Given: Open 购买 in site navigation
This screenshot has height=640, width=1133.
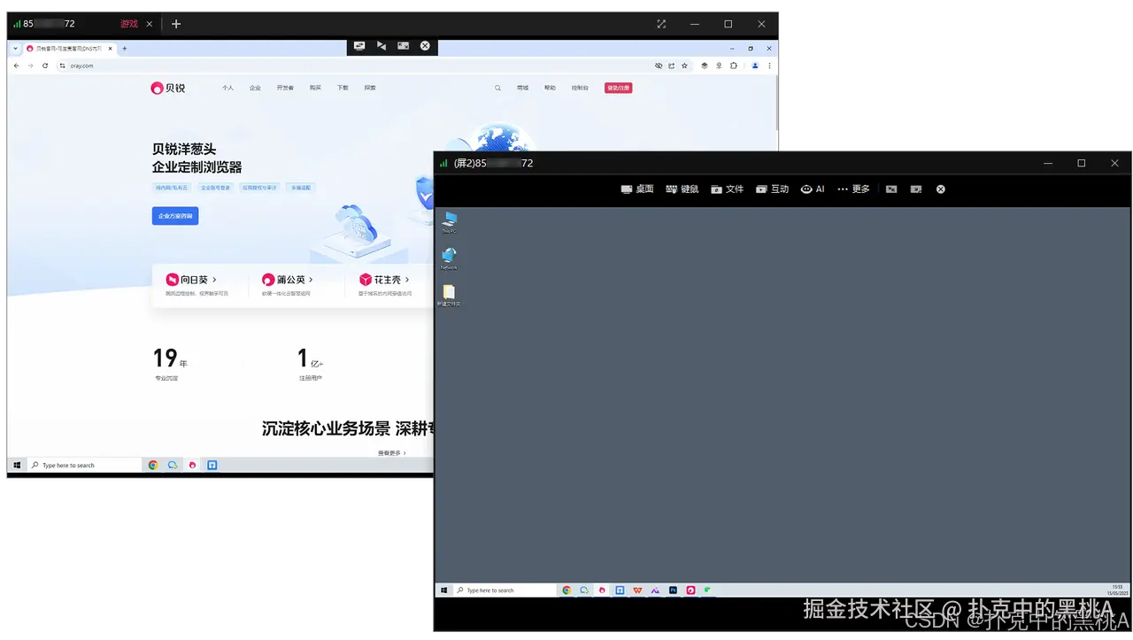Looking at the screenshot, I should 315,88.
